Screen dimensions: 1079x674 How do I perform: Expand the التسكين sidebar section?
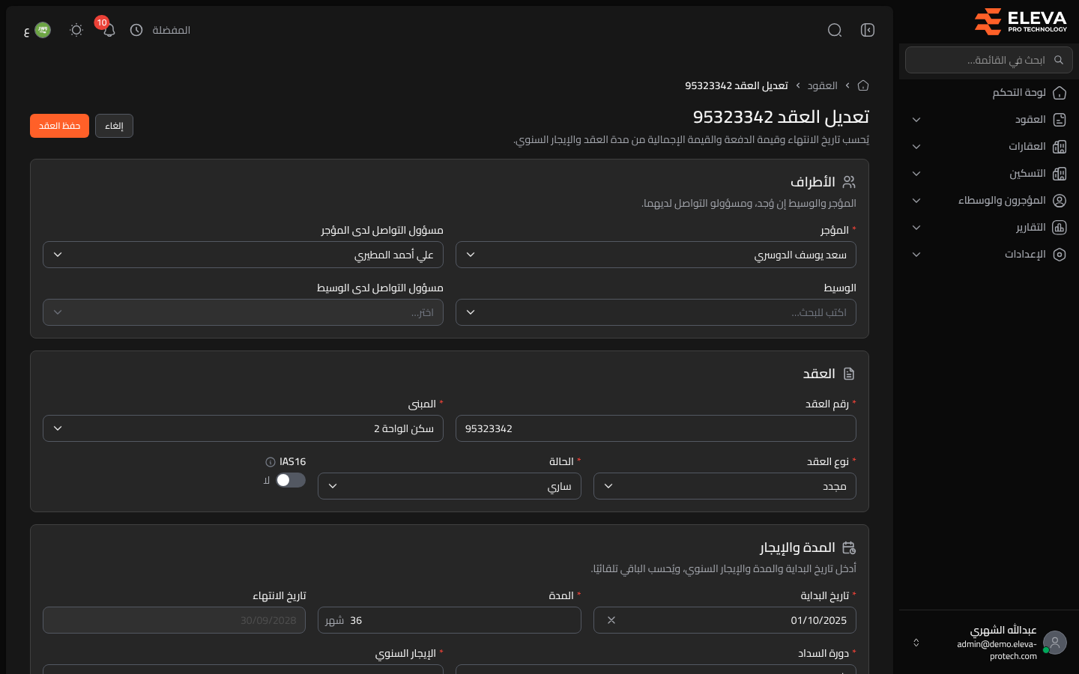click(x=989, y=174)
